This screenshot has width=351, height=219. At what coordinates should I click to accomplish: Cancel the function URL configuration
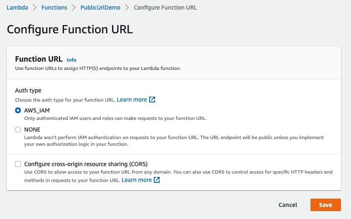tap(287, 205)
